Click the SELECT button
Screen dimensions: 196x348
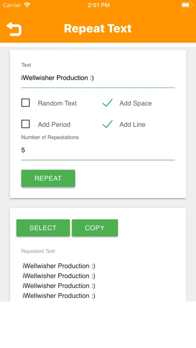[x=43, y=227]
